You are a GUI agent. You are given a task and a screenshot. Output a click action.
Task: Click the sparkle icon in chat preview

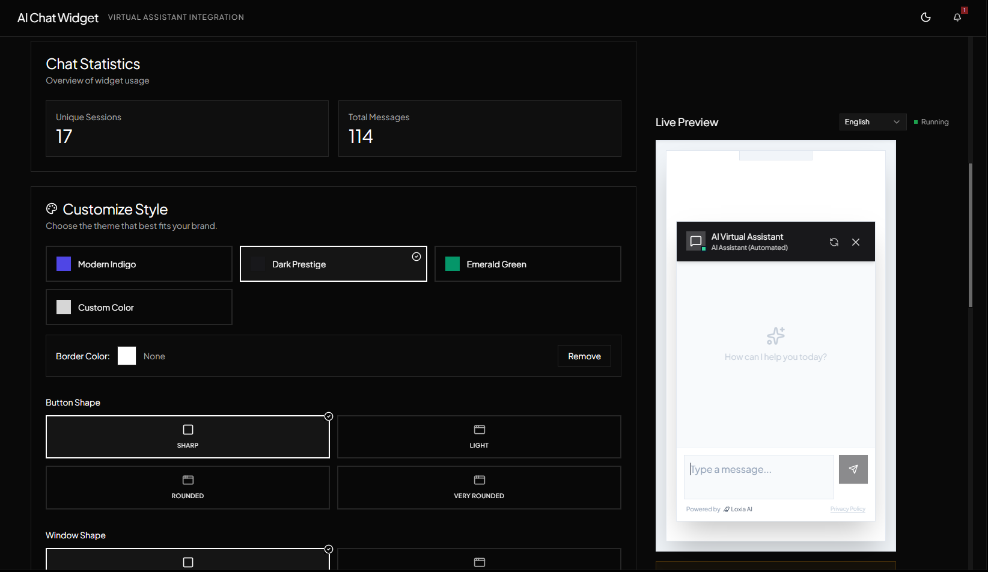point(776,335)
